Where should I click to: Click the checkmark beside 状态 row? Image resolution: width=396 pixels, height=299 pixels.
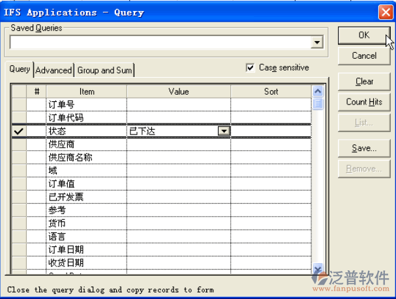19,131
